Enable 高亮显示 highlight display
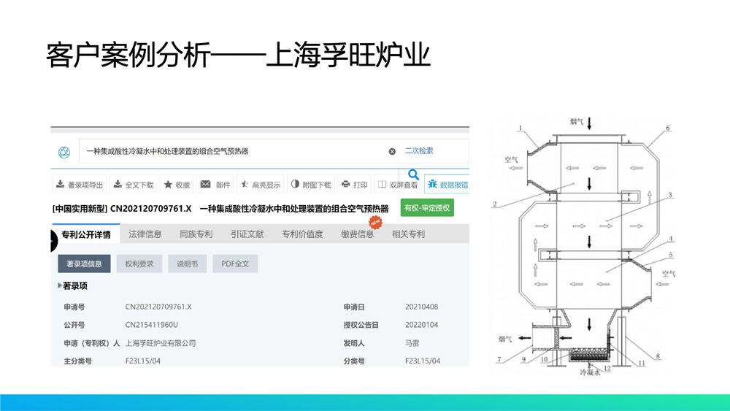This screenshot has height=411, width=730. (244, 185)
